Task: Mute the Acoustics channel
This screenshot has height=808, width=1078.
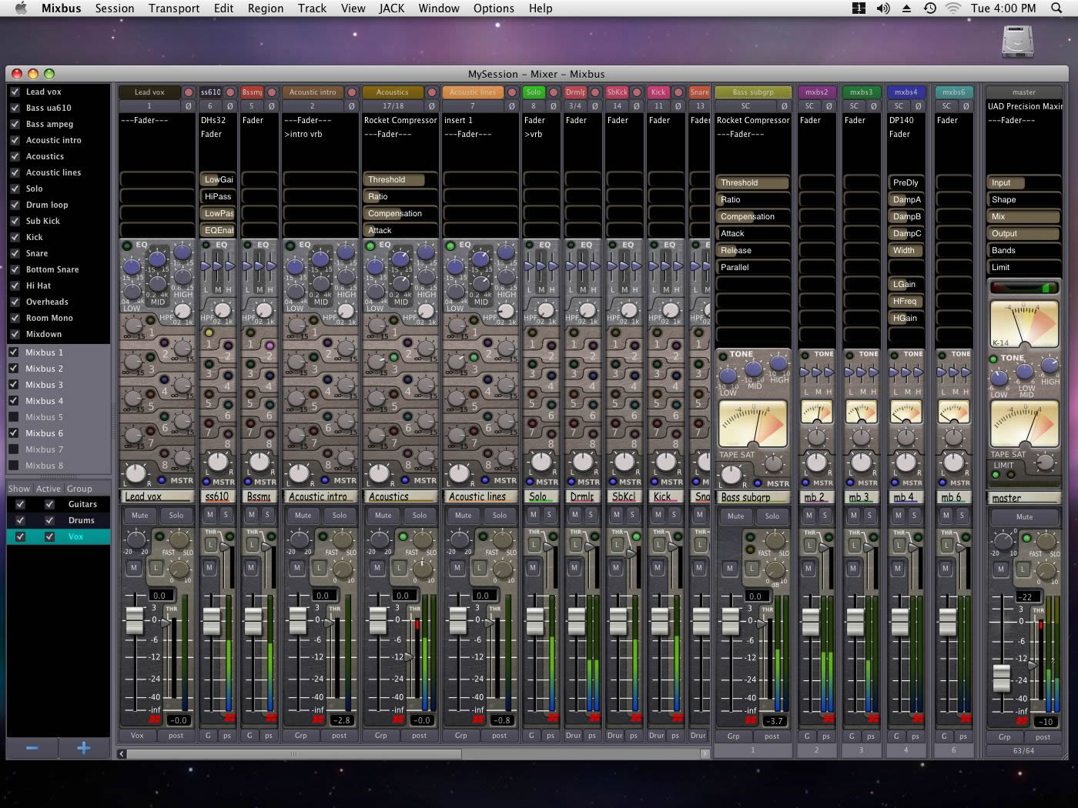Action: [383, 516]
